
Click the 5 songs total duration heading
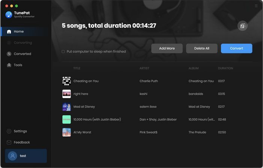109,26
